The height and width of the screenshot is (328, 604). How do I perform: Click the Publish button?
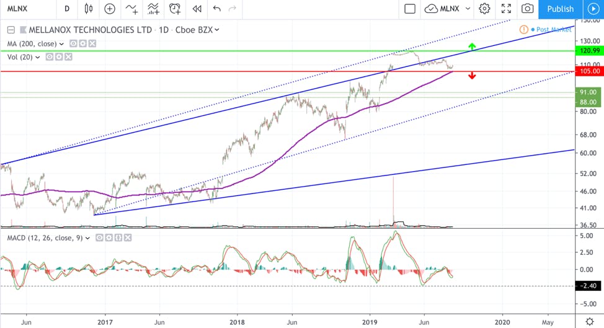click(x=560, y=9)
